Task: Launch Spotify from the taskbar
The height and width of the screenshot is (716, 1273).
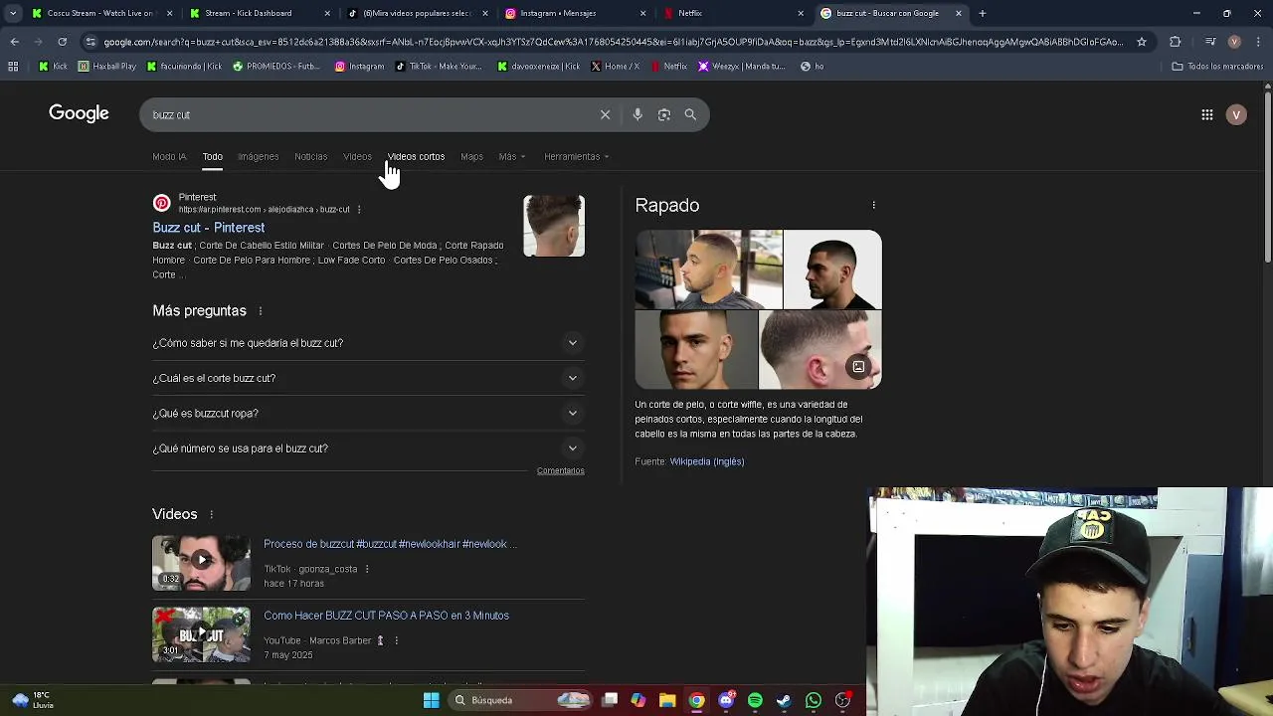Action: pyautogui.click(x=755, y=700)
